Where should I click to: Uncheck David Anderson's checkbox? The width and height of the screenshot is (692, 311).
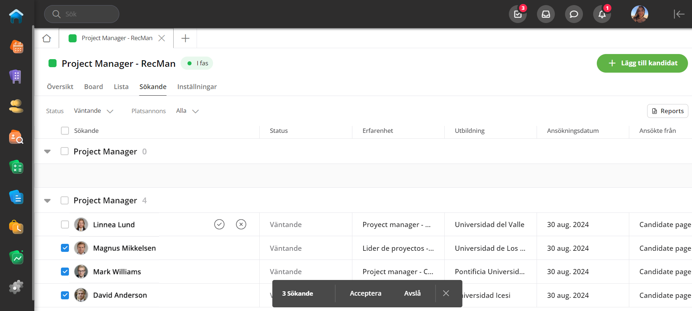[x=65, y=295]
